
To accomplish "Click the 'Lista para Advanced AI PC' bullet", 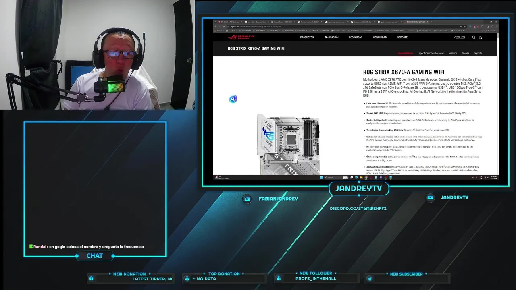I will pyautogui.click(x=423, y=105).
